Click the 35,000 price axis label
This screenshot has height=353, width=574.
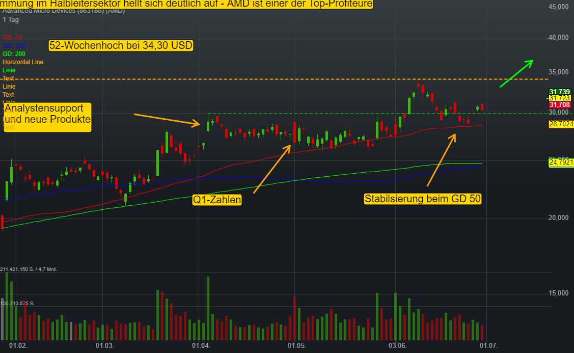click(559, 72)
